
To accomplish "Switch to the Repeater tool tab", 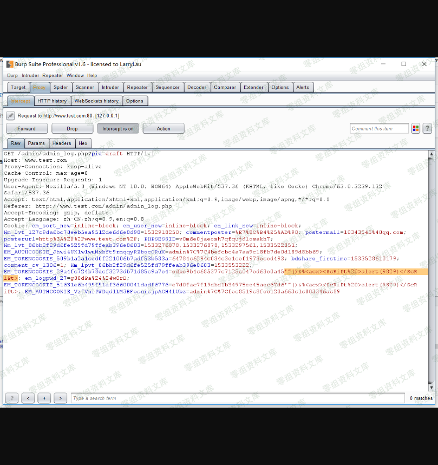I will pyautogui.click(x=137, y=87).
